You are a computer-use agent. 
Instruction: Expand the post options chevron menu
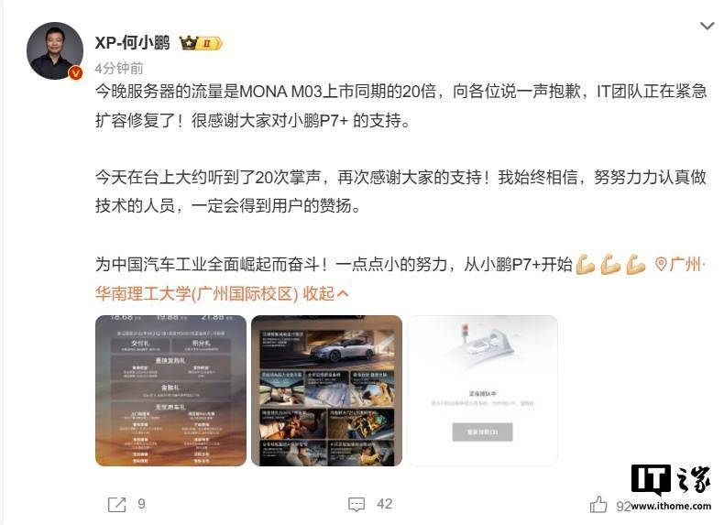point(707,26)
